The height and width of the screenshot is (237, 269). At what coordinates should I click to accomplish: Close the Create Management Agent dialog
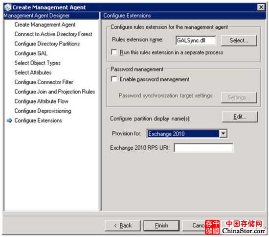[x=261, y=7]
